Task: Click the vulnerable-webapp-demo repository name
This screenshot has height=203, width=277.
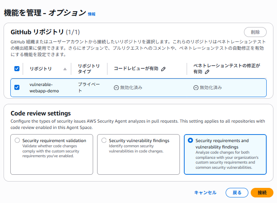Action: point(44,88)
